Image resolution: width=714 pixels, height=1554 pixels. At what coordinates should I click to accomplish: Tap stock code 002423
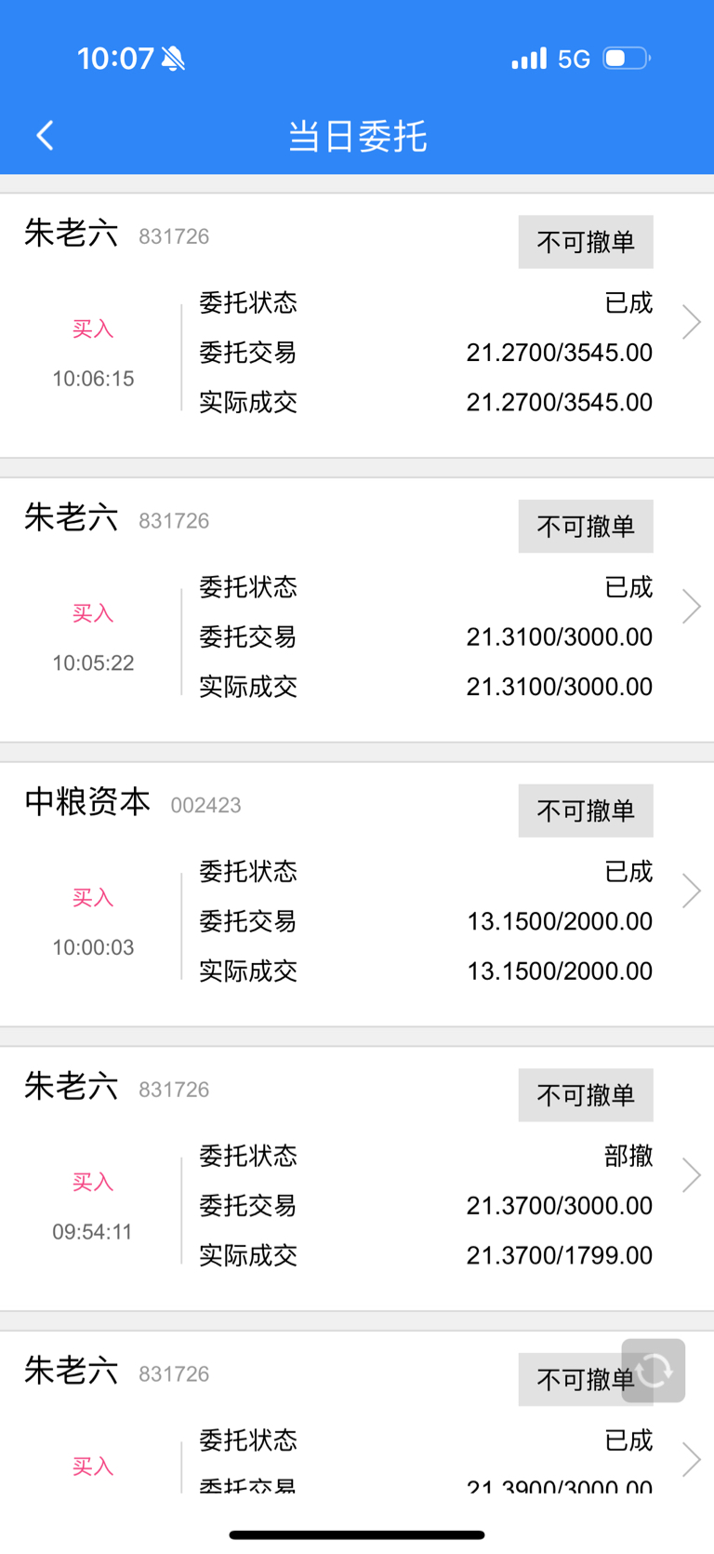pyautogui.click(x=205, y=806)
